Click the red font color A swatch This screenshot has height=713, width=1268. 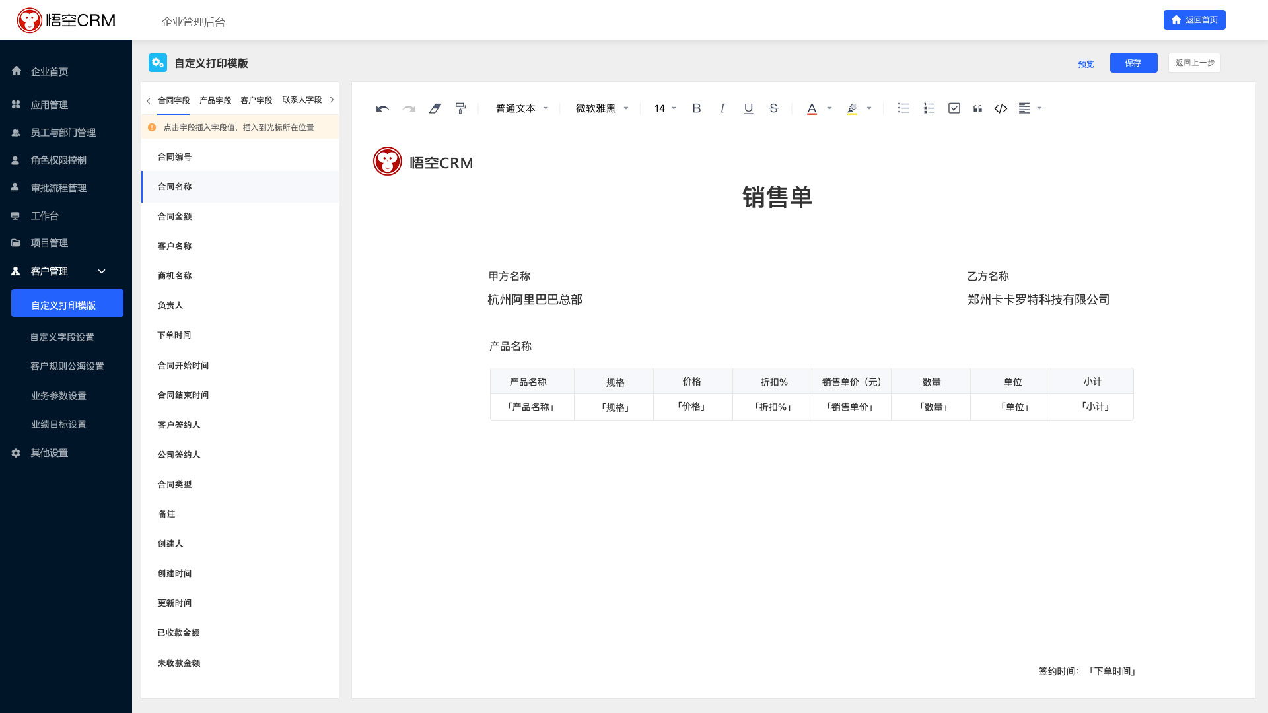[x=812, y=108]
